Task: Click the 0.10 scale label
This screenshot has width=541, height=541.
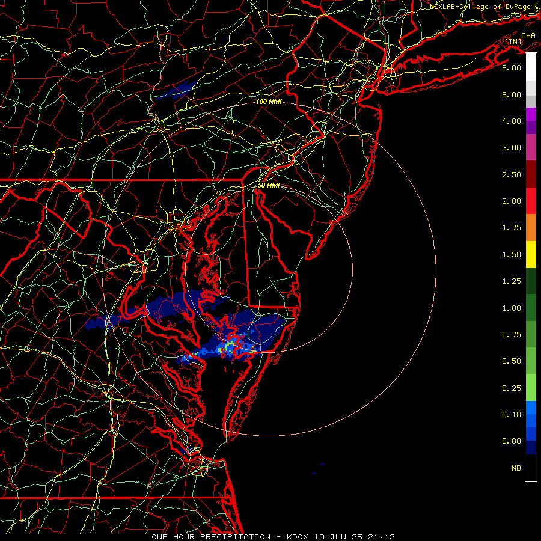Action: click(x=512, y=415)
